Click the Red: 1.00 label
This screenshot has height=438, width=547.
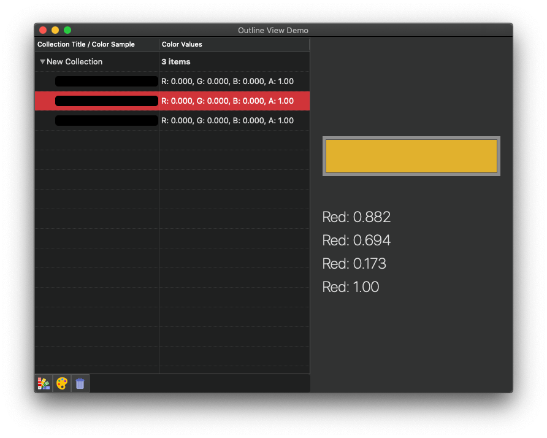[351, 287]
